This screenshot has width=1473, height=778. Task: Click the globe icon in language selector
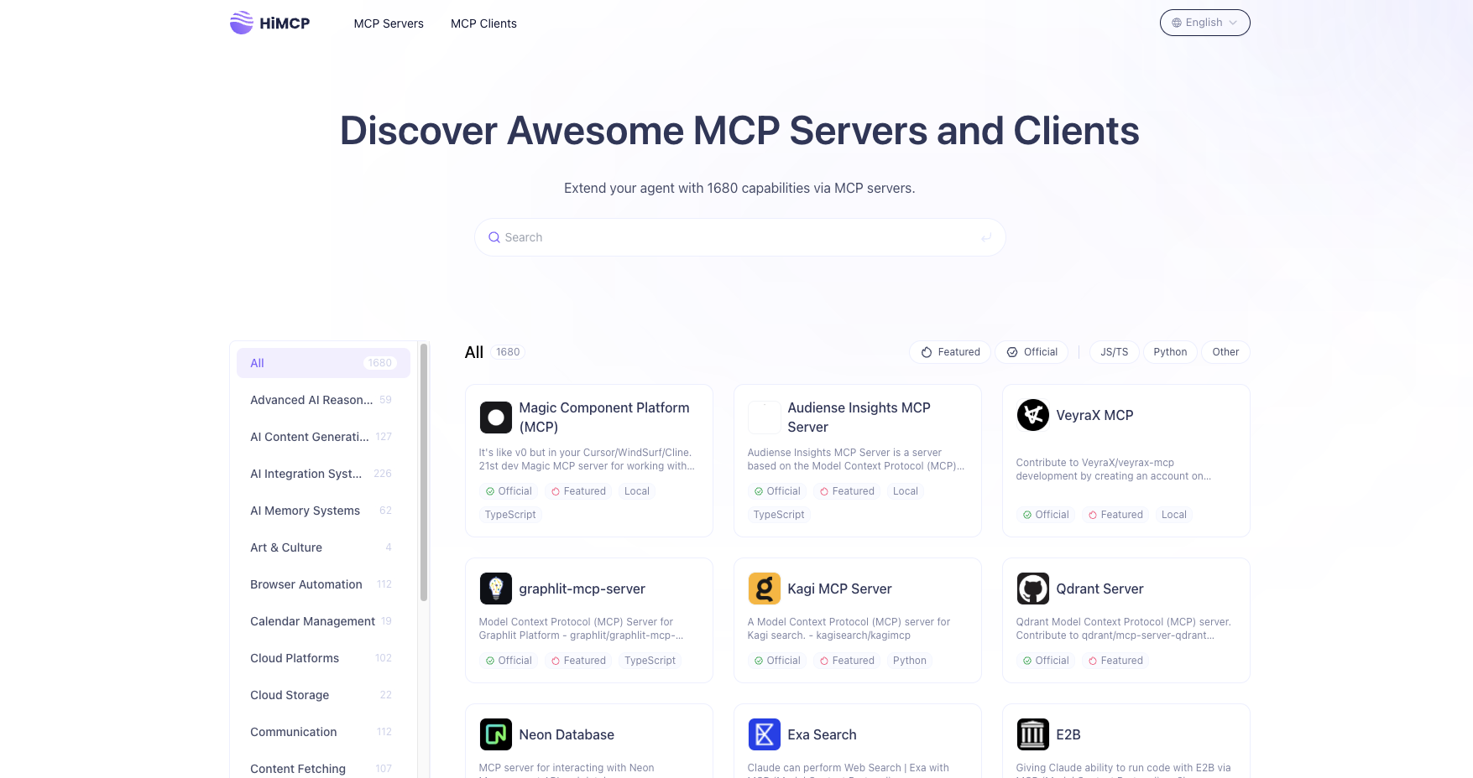pos(1177,23)
